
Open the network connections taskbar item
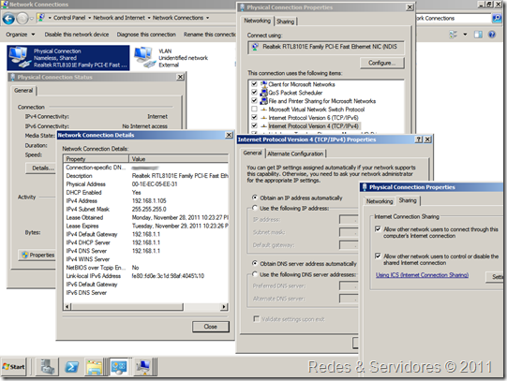pos(142,367)
